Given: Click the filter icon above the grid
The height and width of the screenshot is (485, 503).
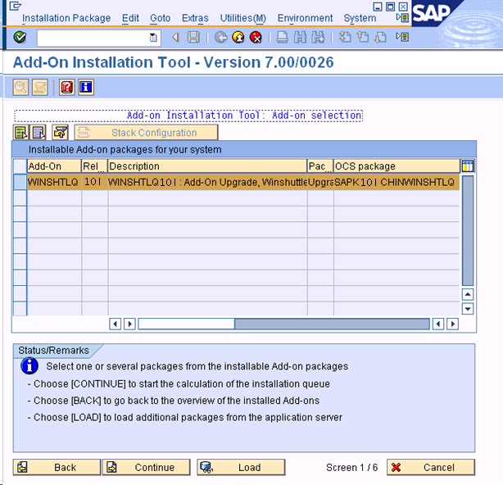Looking at the screenshot, I should point(61,133).
